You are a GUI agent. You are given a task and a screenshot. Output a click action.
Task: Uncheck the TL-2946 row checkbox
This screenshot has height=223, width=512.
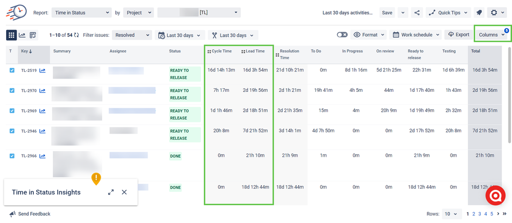tap(12, 131)
